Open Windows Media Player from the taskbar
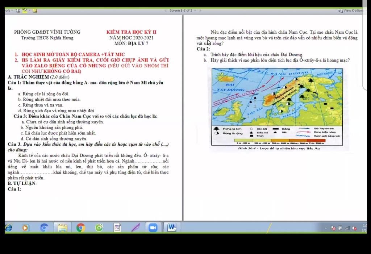The width and height of the screenshot is (371, 254). (x=25, y=228)
